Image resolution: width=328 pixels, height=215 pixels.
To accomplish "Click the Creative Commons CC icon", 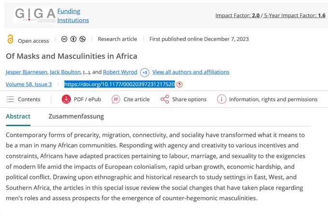I will coord(64,39).
